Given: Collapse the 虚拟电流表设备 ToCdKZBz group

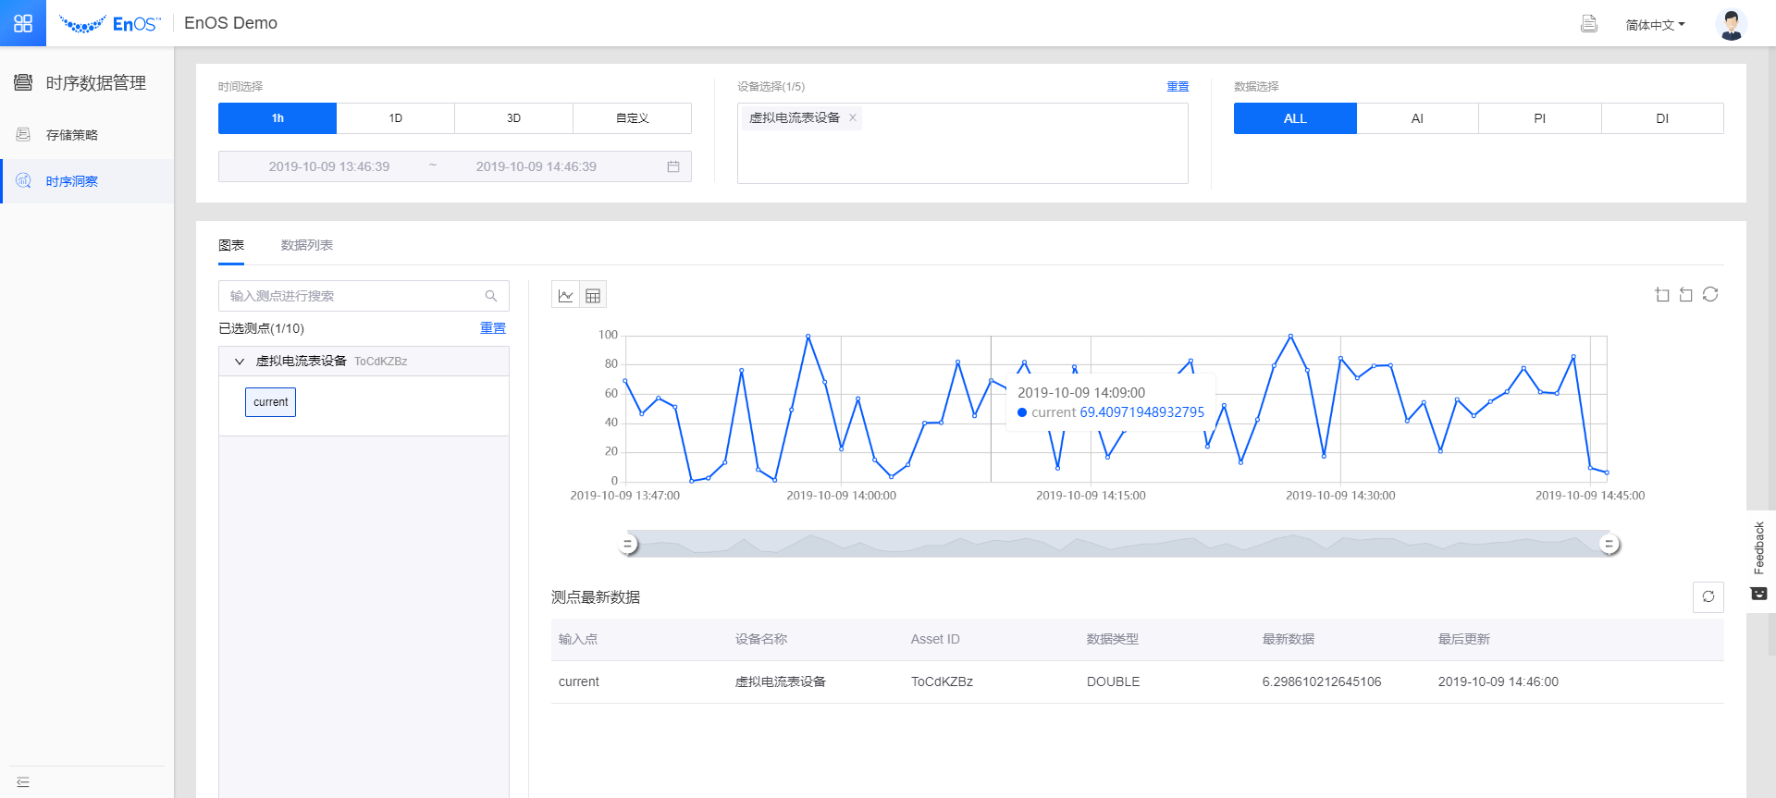Looking at the screenshot, I should coord(240,362).
